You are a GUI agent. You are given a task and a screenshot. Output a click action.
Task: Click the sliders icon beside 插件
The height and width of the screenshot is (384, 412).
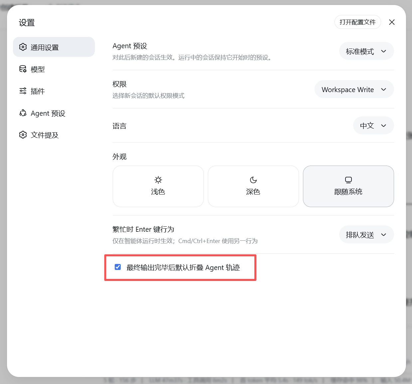click(x=23, y=91)
